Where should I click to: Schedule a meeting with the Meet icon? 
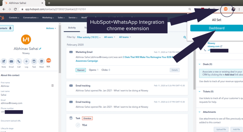(41, 61)
